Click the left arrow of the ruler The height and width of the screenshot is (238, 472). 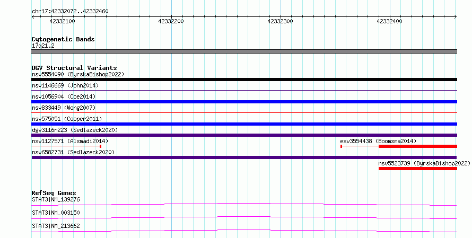[33, 17]
